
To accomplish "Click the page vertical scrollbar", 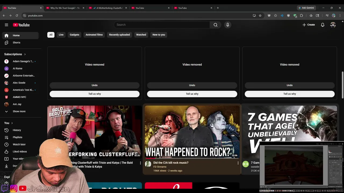I will pyautogui.click(x=342, y=84).
